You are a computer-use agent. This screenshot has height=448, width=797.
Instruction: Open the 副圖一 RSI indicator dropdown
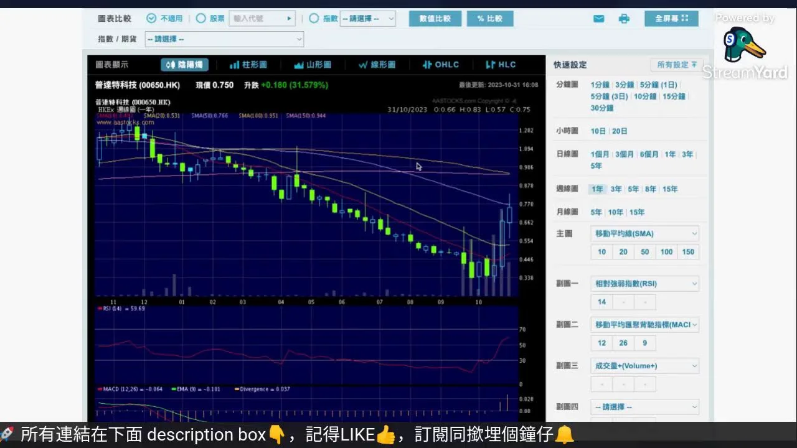644,284
